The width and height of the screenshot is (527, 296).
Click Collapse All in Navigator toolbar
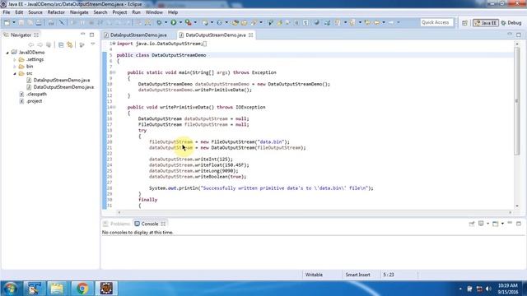61,44
